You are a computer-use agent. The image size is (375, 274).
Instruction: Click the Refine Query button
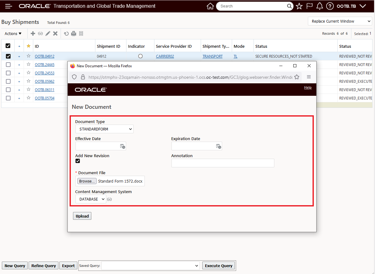43,266
